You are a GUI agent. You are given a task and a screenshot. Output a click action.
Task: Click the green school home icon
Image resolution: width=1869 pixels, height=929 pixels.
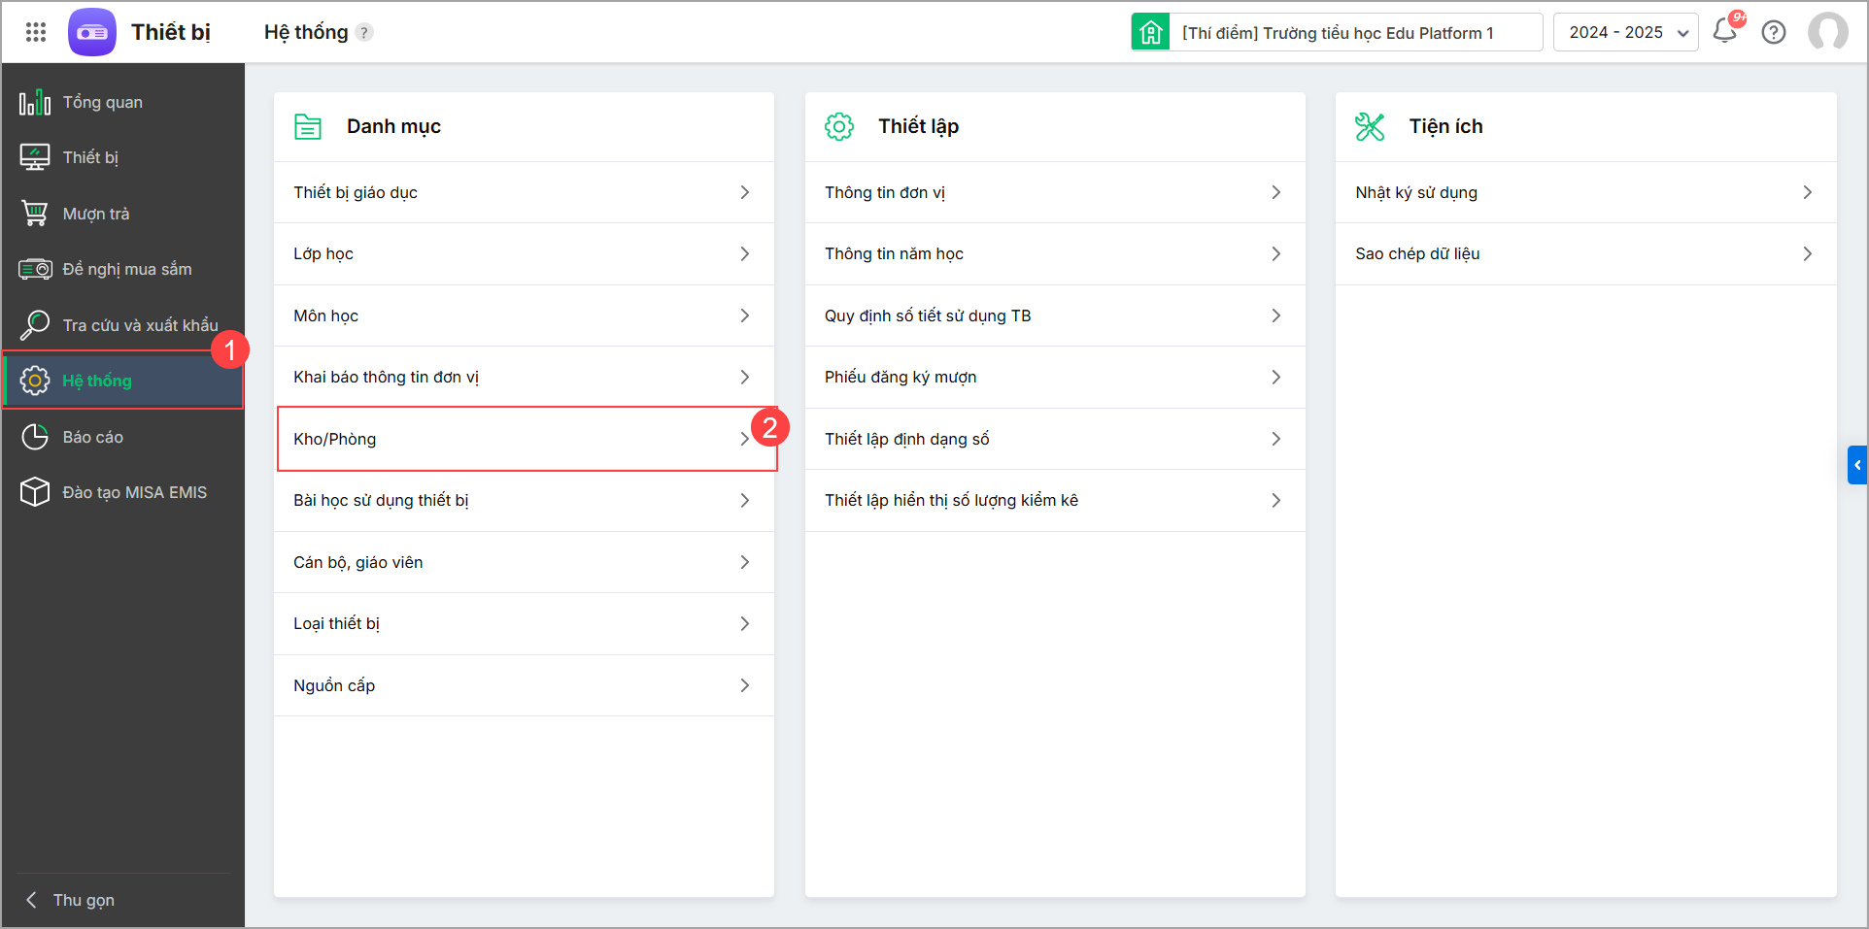[1150, 32]
